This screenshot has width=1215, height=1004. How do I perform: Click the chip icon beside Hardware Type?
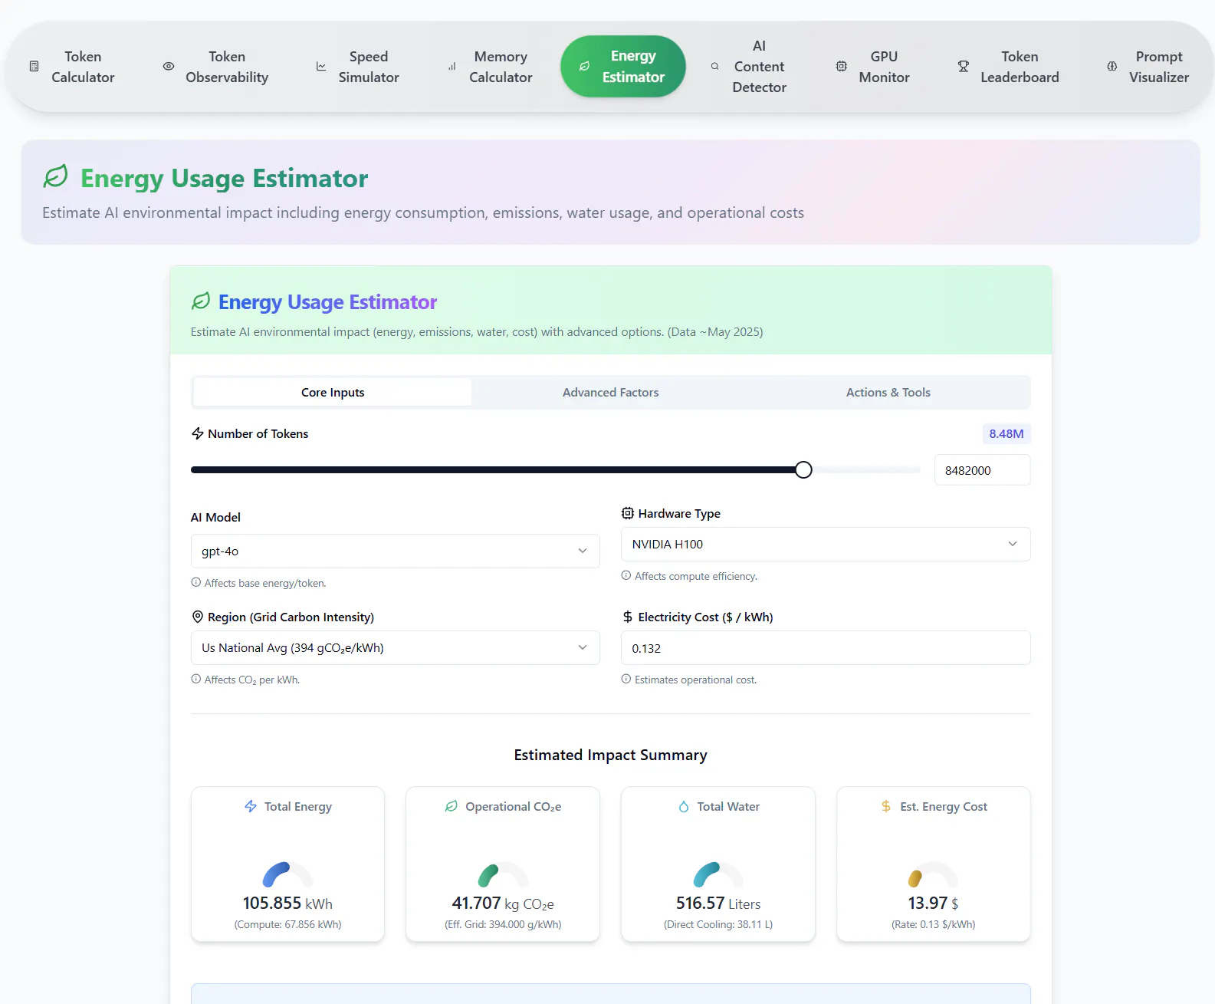pos(628,513)
